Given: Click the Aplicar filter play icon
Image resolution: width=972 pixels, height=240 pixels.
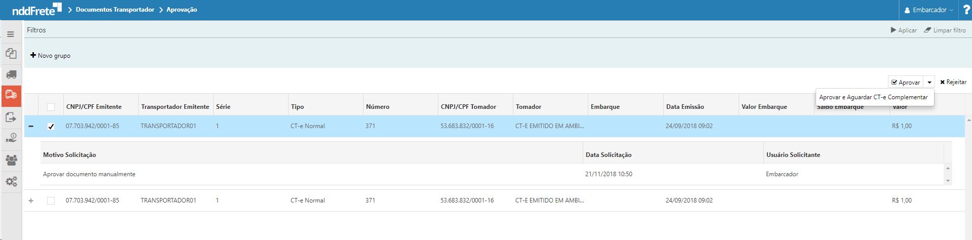Looking at the screenshot, I should 894,30.
